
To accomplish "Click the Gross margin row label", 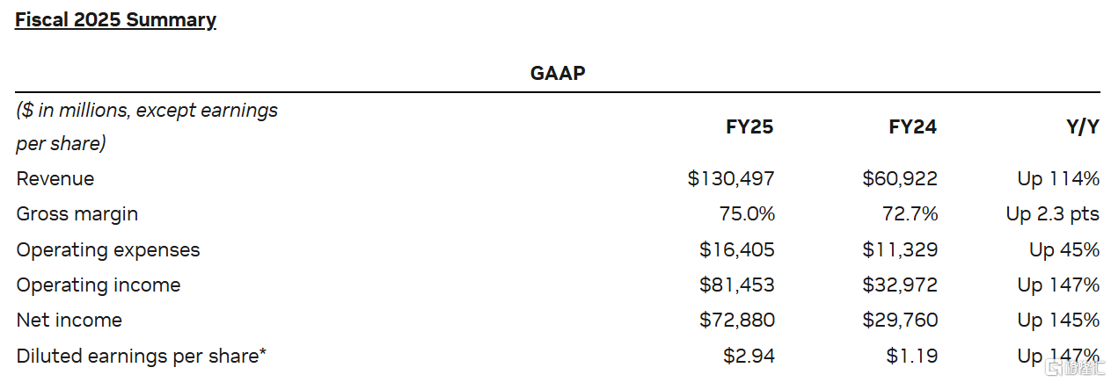I will [x=77, y=214].
